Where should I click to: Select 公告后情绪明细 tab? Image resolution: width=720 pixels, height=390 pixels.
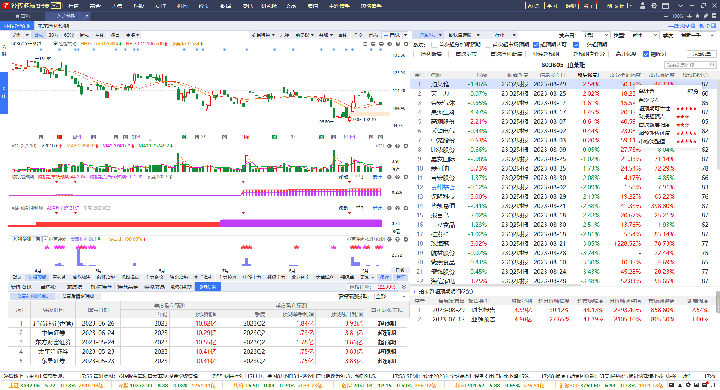coord(78,296)
